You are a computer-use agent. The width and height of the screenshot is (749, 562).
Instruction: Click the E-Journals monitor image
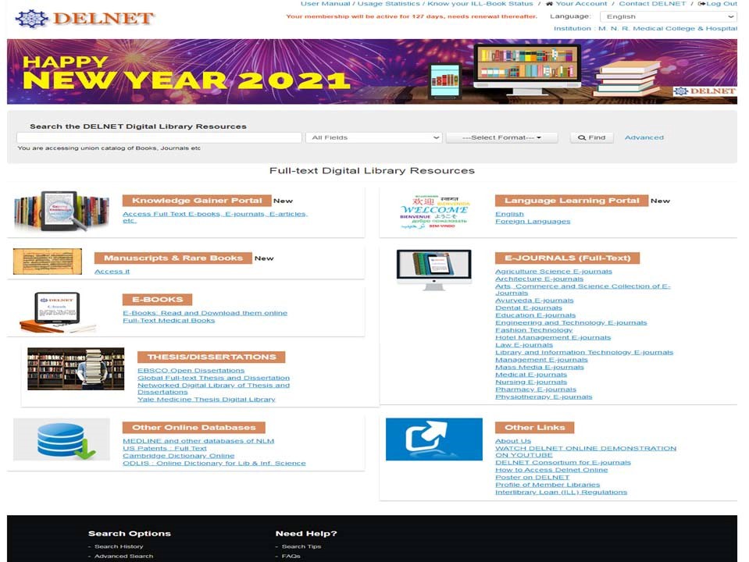pyautogui.click(x=433, y=270)
